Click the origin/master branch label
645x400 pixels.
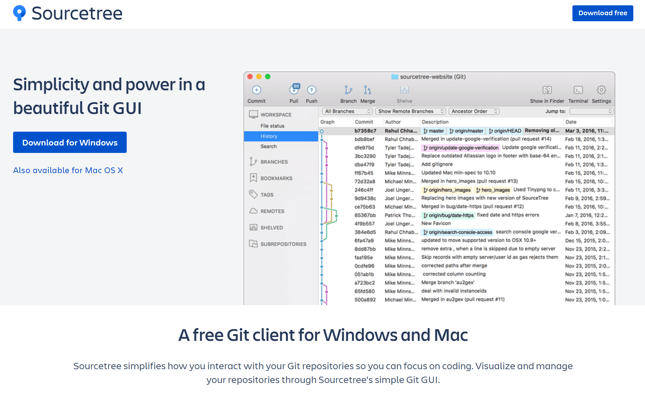tap(466, 131)
